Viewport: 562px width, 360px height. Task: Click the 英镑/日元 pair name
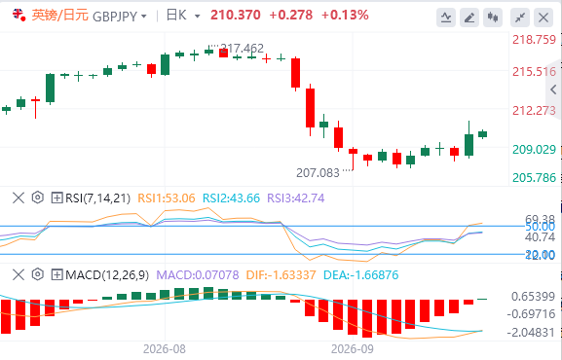point(59,16)
